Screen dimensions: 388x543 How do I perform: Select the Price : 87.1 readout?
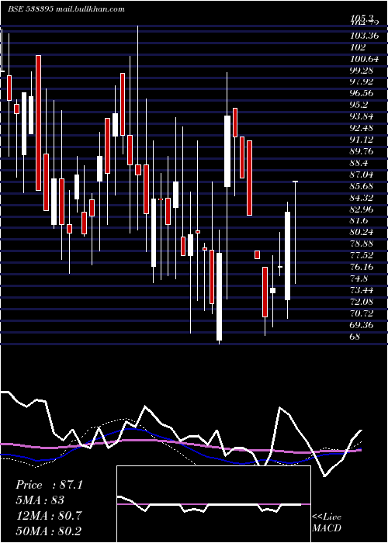click(49, 485)
